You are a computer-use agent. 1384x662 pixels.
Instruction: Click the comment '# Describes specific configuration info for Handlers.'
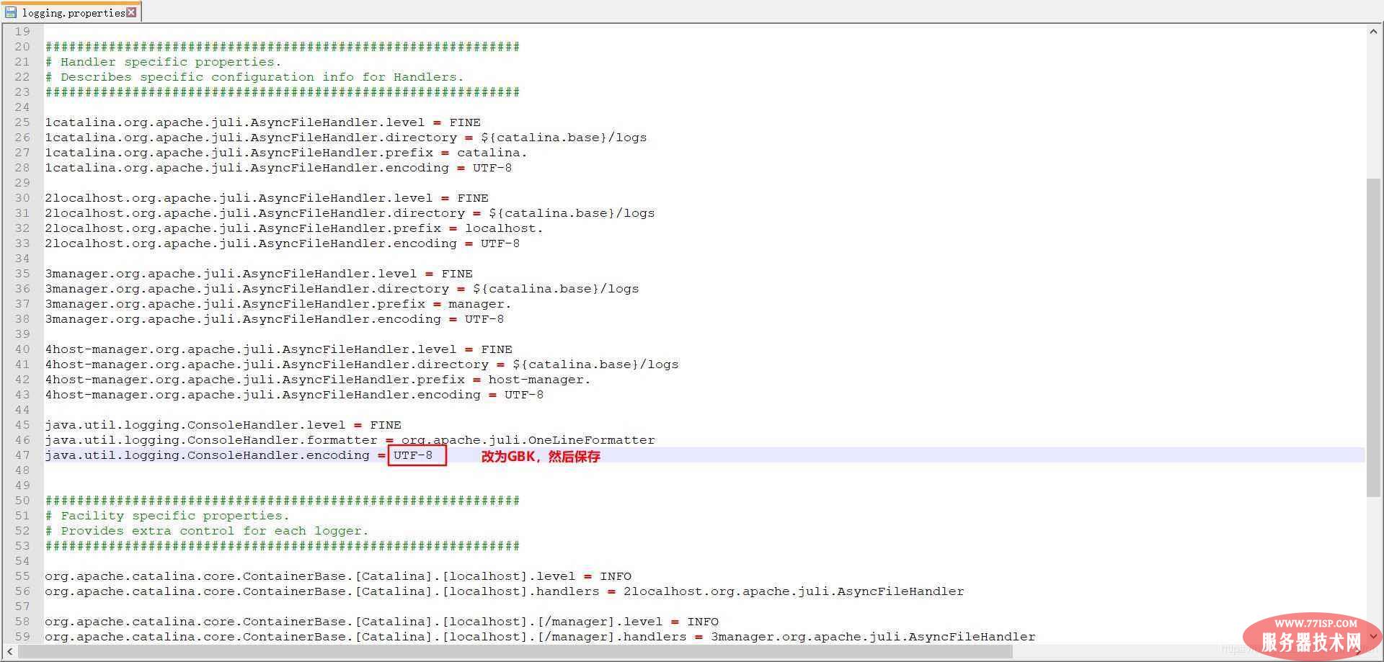coord(254,77)
